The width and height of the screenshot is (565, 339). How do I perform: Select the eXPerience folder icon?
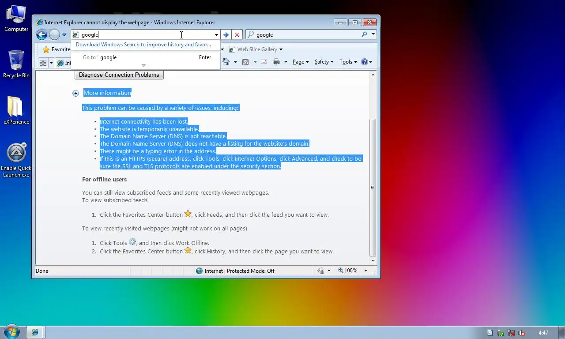click(16, 110)
